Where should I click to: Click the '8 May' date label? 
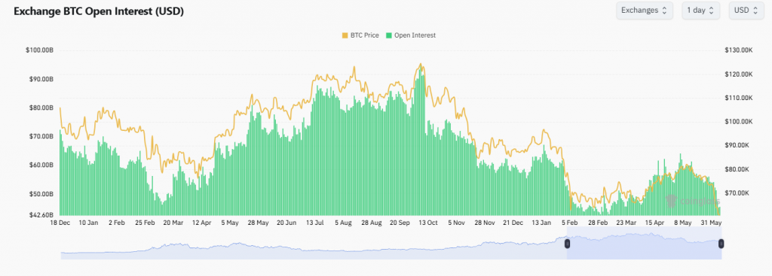683,223
